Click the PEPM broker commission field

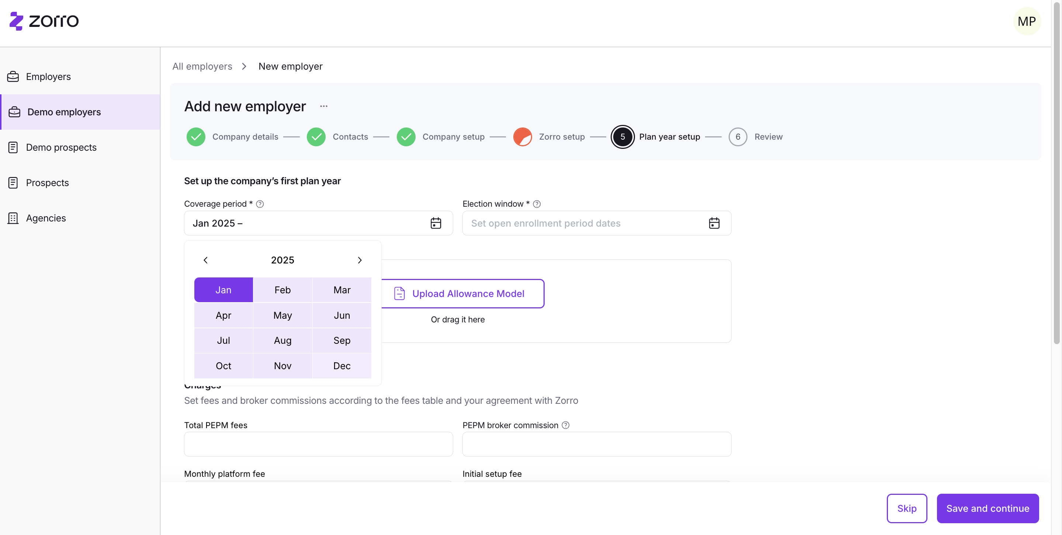pos(597,444)
